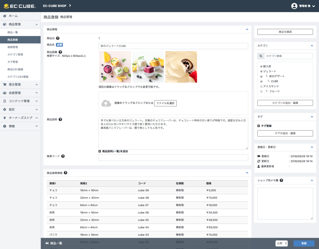Select 商品登録 in the sidebar
The width and height of the screenshot is (319, 249).
click(20, 40)
